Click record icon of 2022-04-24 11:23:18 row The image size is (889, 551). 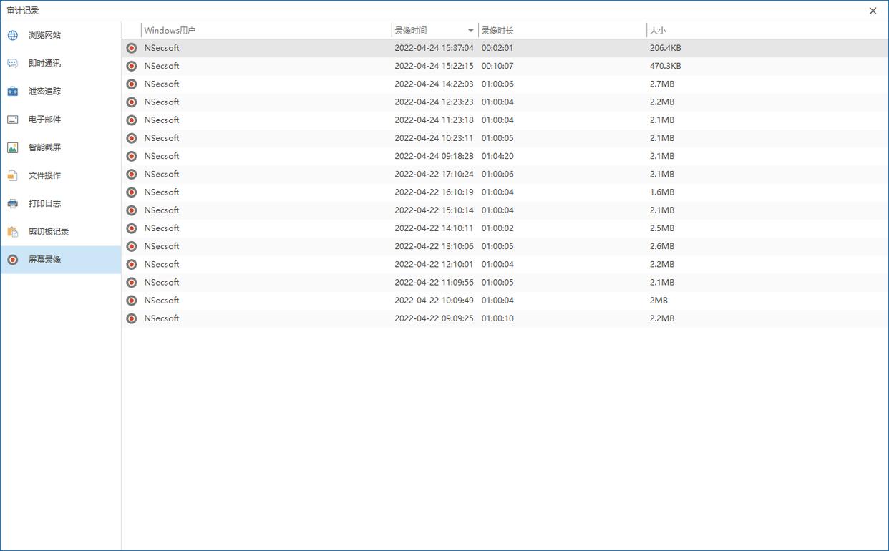[x=132, y=120]
